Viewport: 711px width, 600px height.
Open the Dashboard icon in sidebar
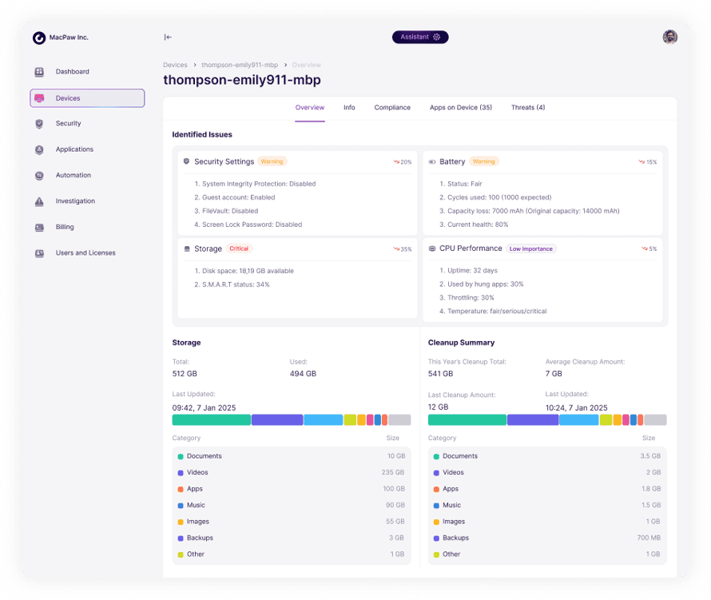(x=39, y=72)
